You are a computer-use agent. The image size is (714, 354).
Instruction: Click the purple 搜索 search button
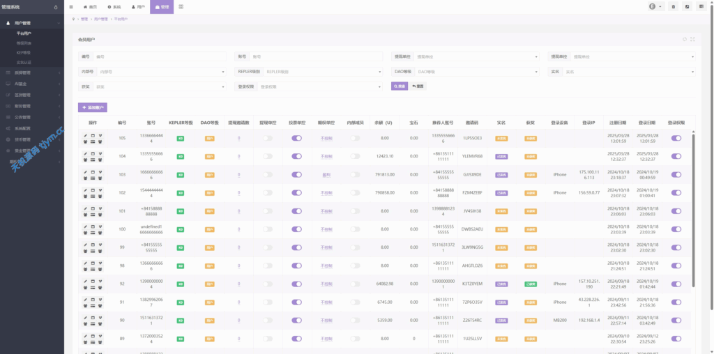click(x=399, y=86)
